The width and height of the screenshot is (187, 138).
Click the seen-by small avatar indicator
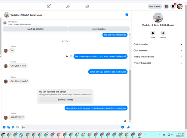point(125,121)
